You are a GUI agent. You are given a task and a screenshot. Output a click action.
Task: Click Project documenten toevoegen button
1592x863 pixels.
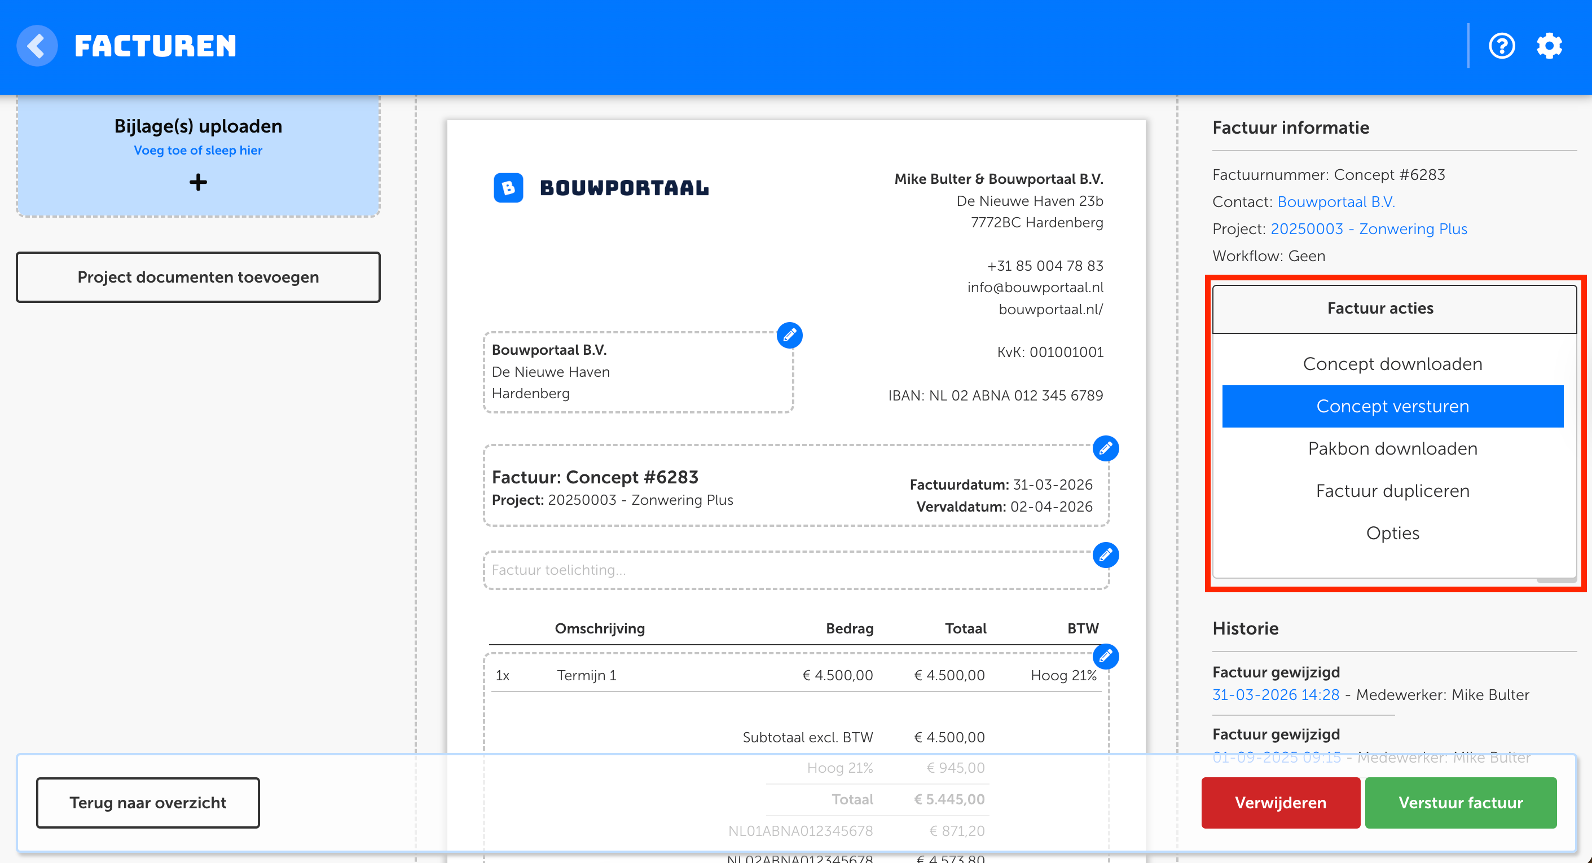(198, 278)
